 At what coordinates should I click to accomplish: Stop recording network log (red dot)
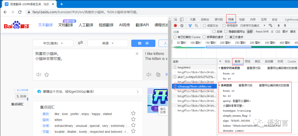pyautogui.click(x=175, y=25)
